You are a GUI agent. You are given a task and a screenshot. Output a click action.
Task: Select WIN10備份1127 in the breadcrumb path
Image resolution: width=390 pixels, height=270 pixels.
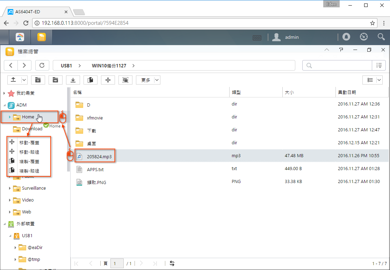coord(109,66)
